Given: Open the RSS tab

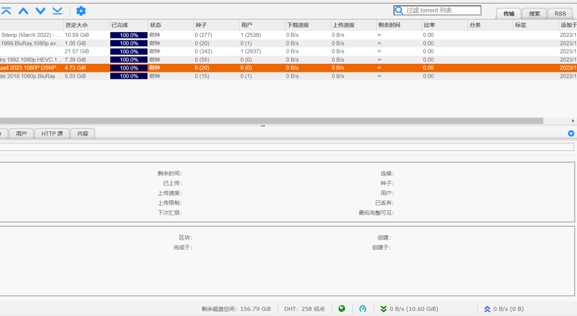Looking at the screenshot, I should pos(560,14).
